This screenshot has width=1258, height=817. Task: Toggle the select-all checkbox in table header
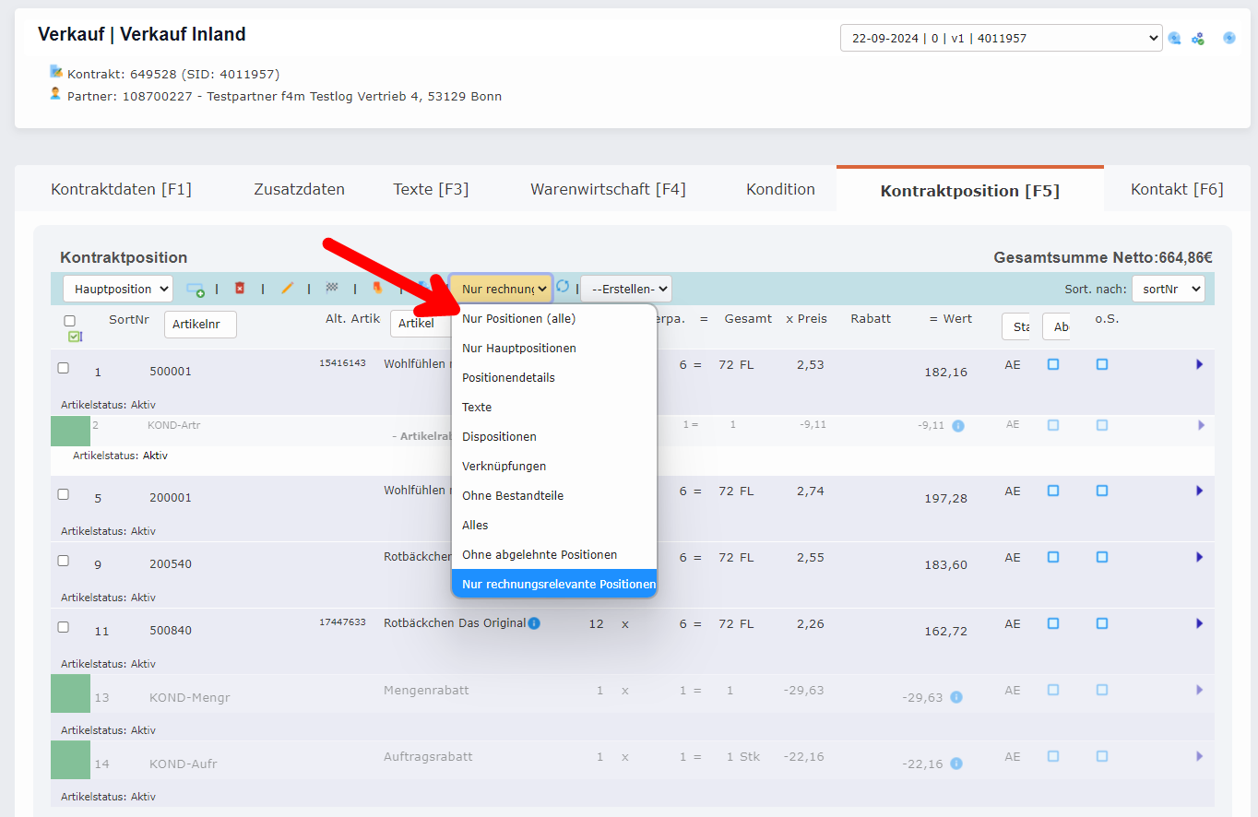click(70, 321)
